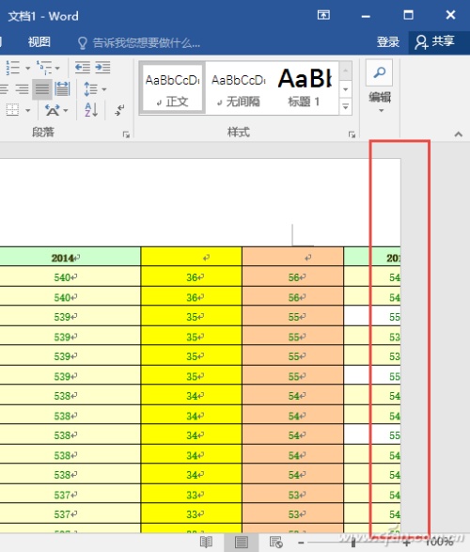Toggle distributed alignment
Viewport: 470px width, 552px height.
(62, 88)
